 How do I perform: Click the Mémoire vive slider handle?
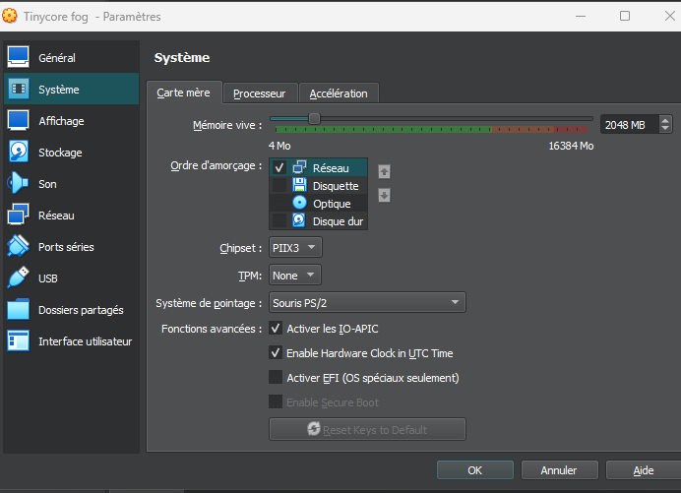(x=315, y=118)
